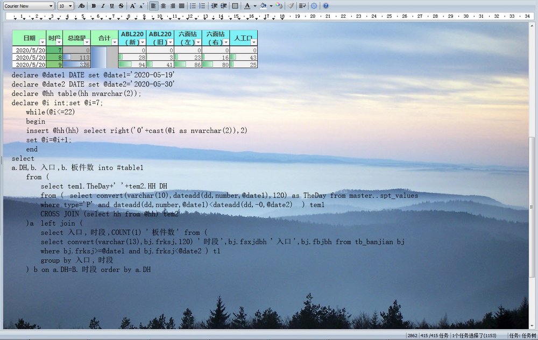This screenshot has width=538, height=340.
Task: Open font size 10 dropdown
Action: tap(70, 6)
